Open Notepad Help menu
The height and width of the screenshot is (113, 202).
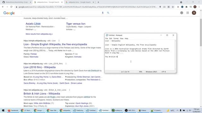126,38
